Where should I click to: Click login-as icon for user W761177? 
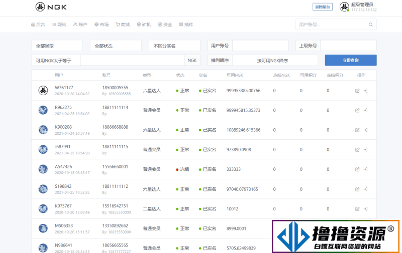click(366, 91)
